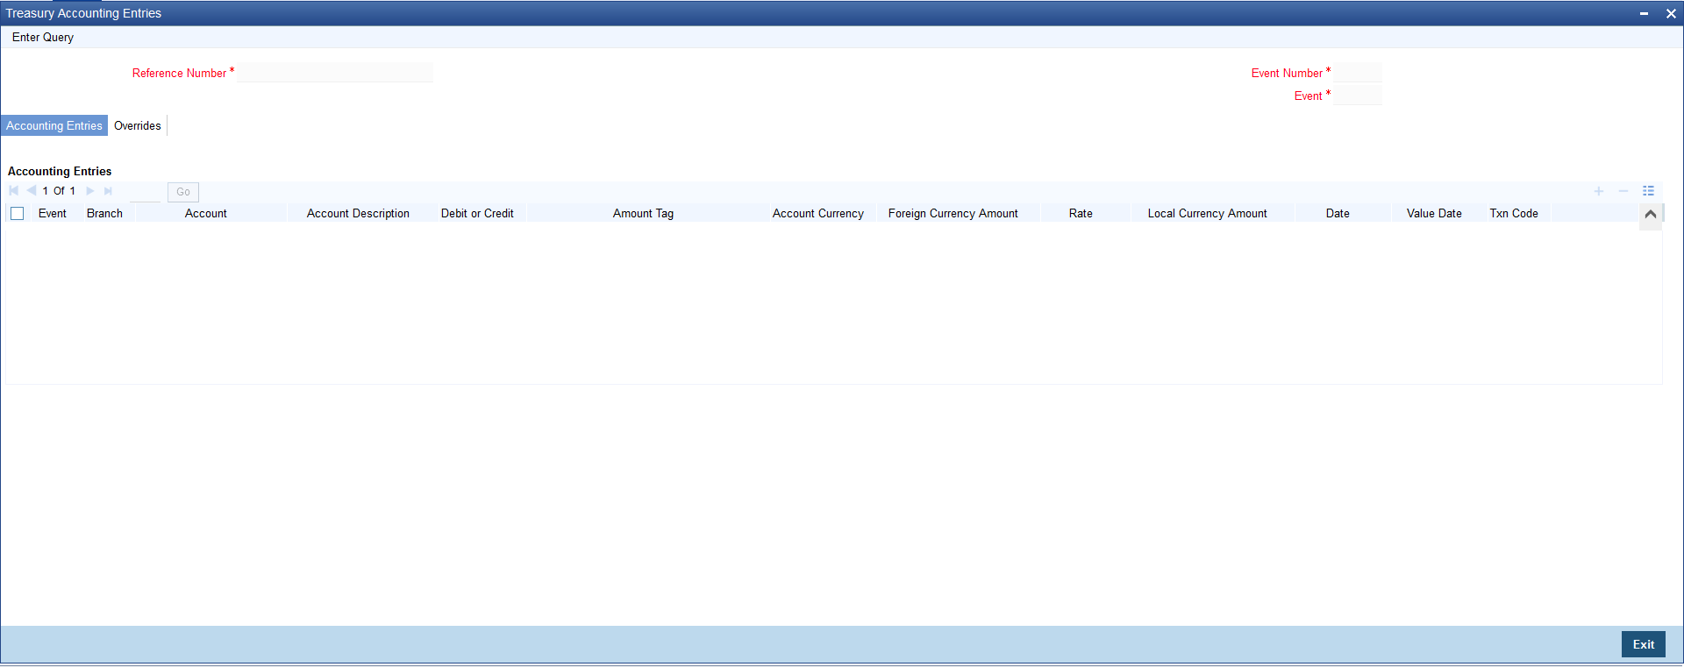Select the Txn Code column header
The image size is (1684, 667).
1514,214
